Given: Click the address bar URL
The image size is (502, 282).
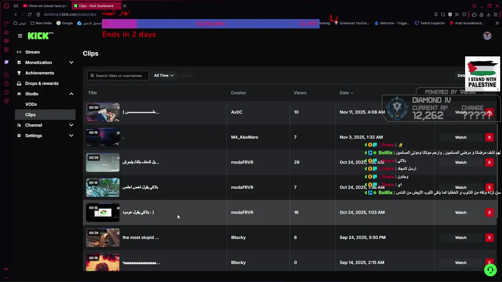Looking at the screenshot, I should (x=70, y=14).
